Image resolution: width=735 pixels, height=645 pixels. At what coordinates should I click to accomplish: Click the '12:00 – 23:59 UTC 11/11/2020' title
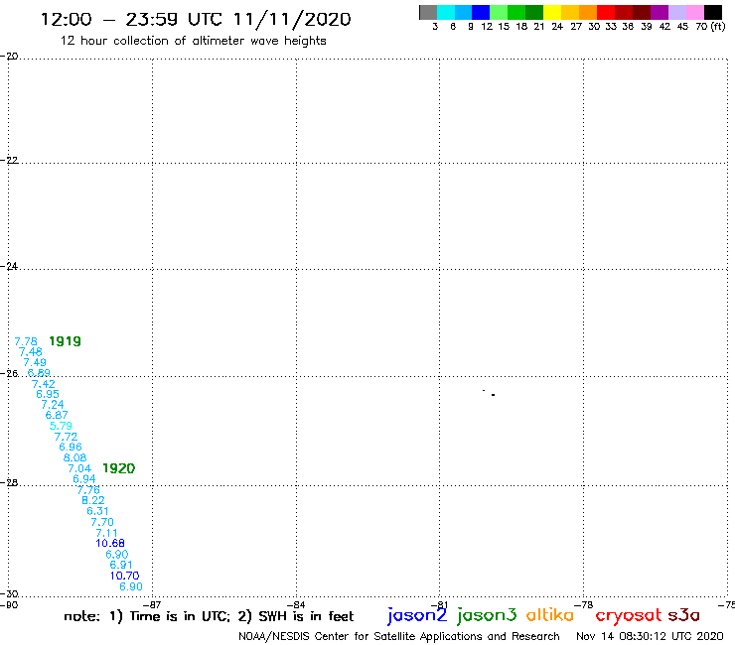pos(196,19)
